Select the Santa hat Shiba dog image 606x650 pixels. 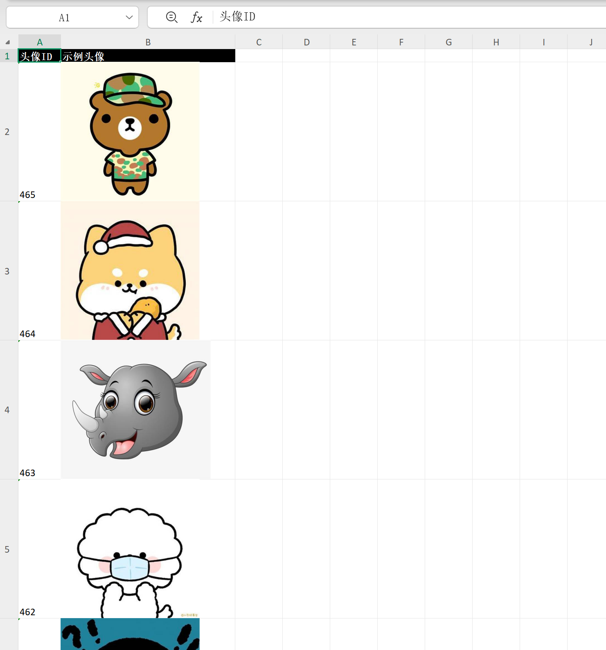tap(130, 271)
